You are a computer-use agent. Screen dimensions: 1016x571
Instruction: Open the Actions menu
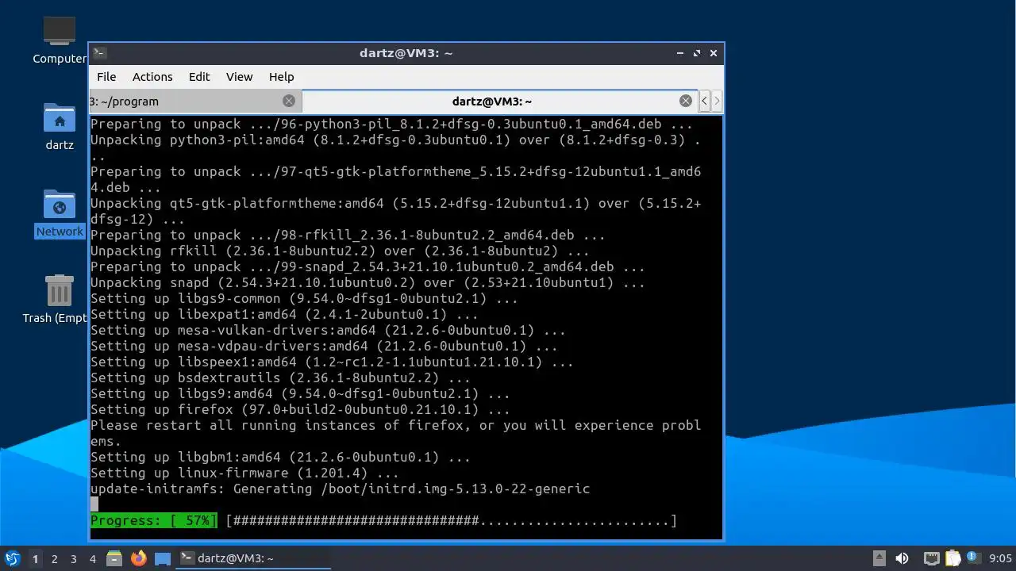152,77
